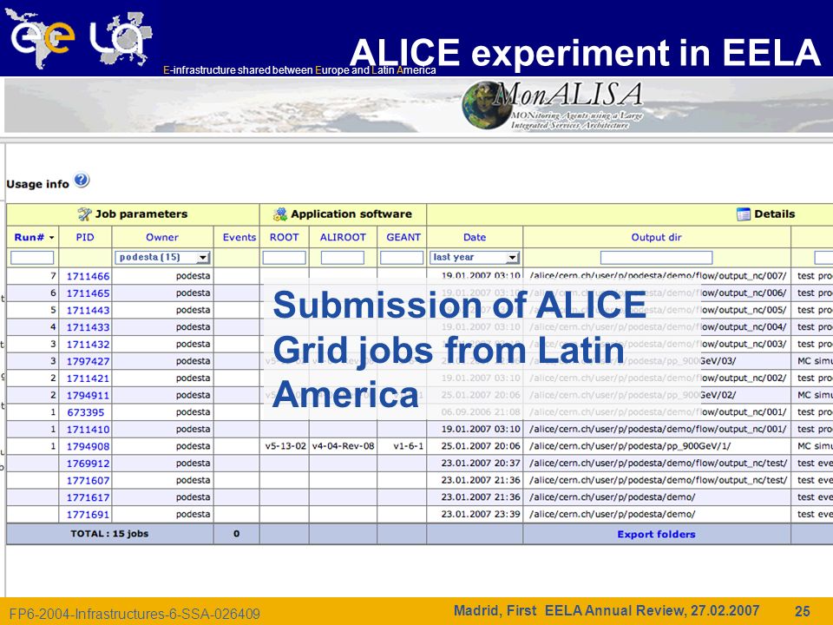Click the Job parameters section header
Viewport: 833px width, 625px height.
click(x=133, y=214)
